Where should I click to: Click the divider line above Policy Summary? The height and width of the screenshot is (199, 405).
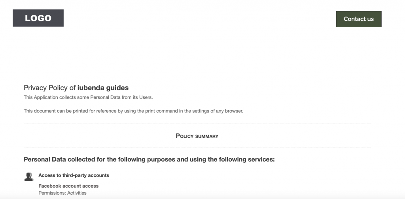(x=197, y=124)
